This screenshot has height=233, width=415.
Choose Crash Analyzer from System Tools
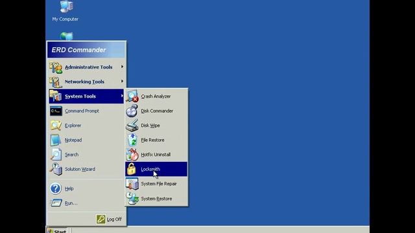coord(156,96)
